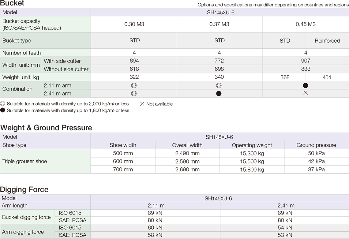Click the 404 kg reinforced bucket weight

click(x=327, y=77)
